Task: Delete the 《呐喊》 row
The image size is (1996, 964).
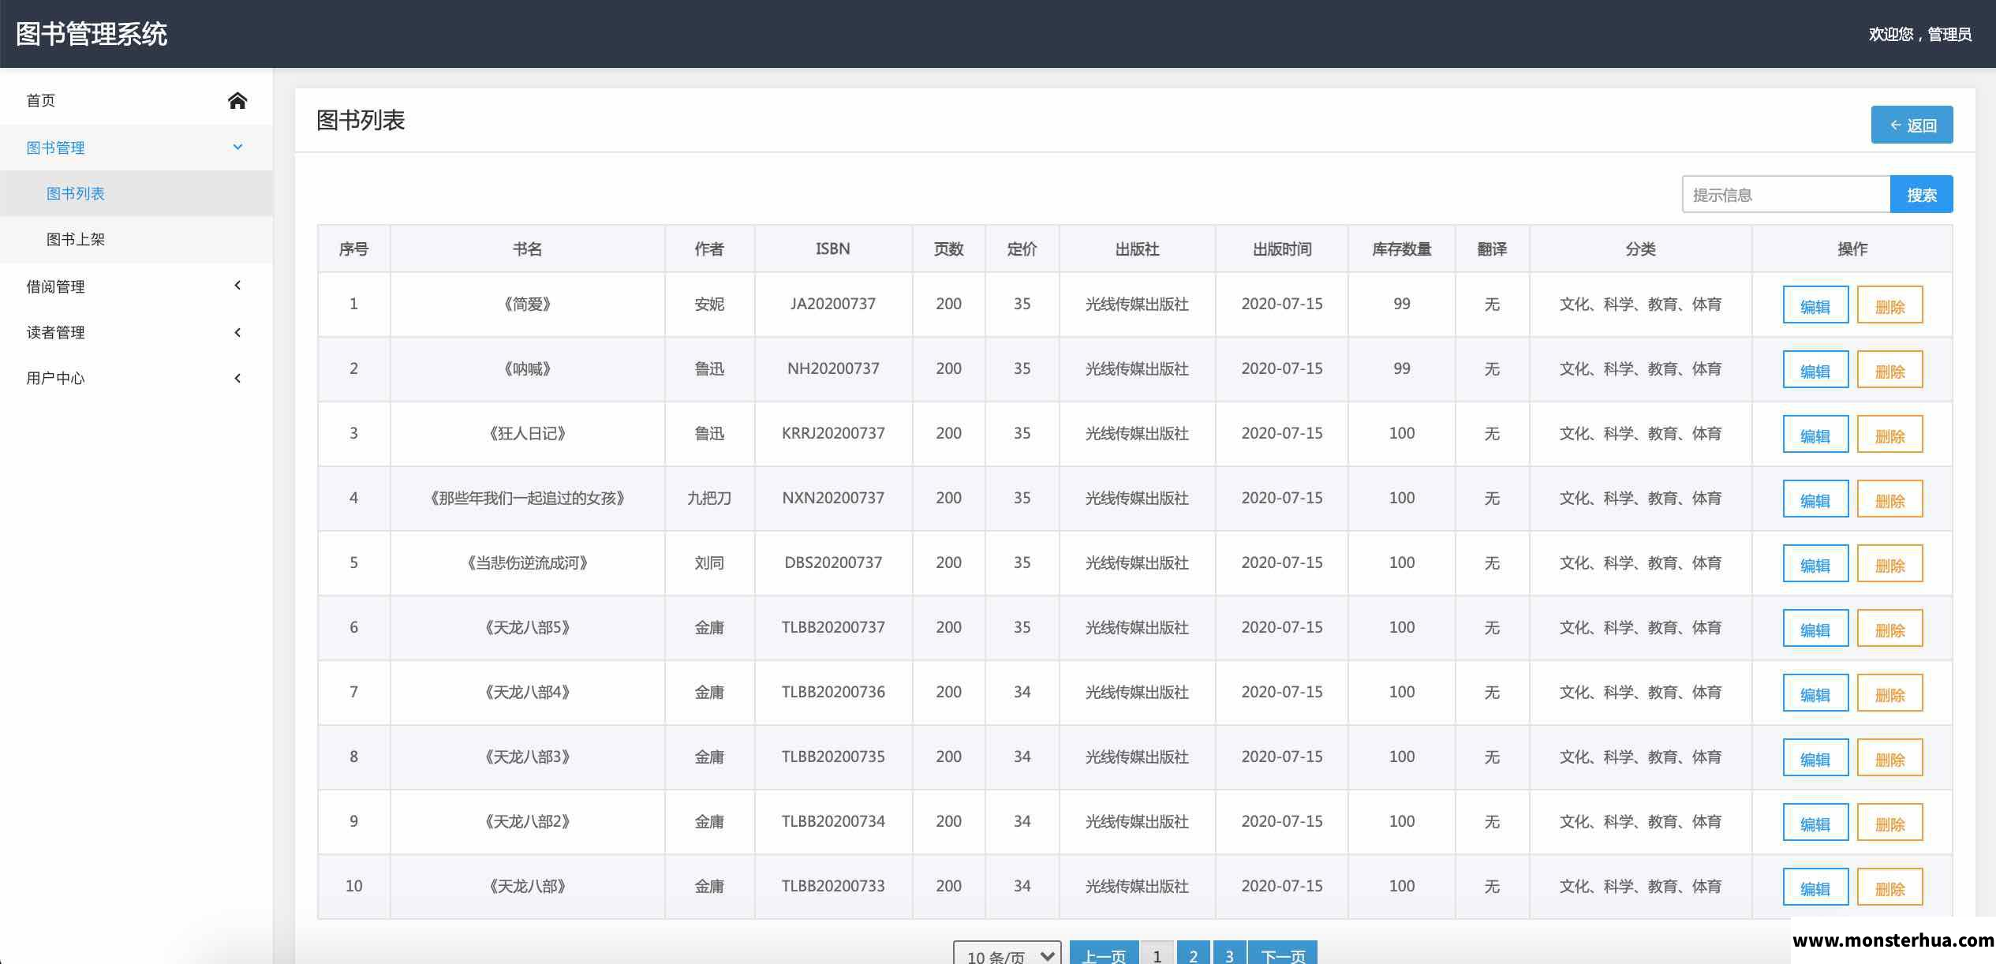Action: [x=1889, y=369]
